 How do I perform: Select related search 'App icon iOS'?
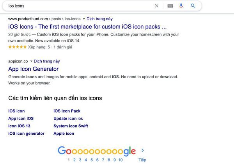point(21,118)
